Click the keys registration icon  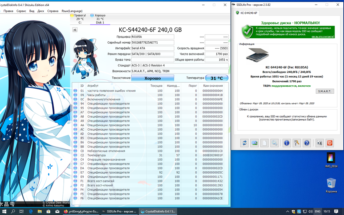pyautogui.click(x=297, y=143)
